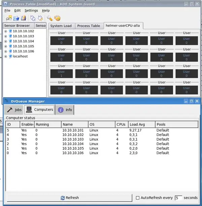Open the Edit menu
Image resolution: width=202 pixels, height=206 pixels.
point(18,10)
